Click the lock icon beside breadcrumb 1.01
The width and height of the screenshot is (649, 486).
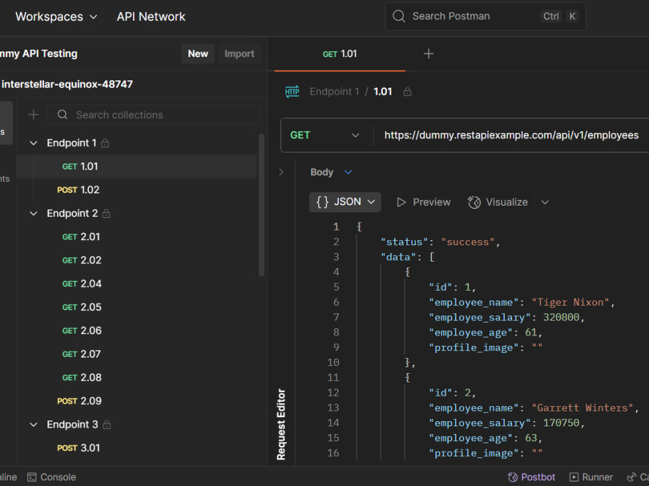(408, 92)
